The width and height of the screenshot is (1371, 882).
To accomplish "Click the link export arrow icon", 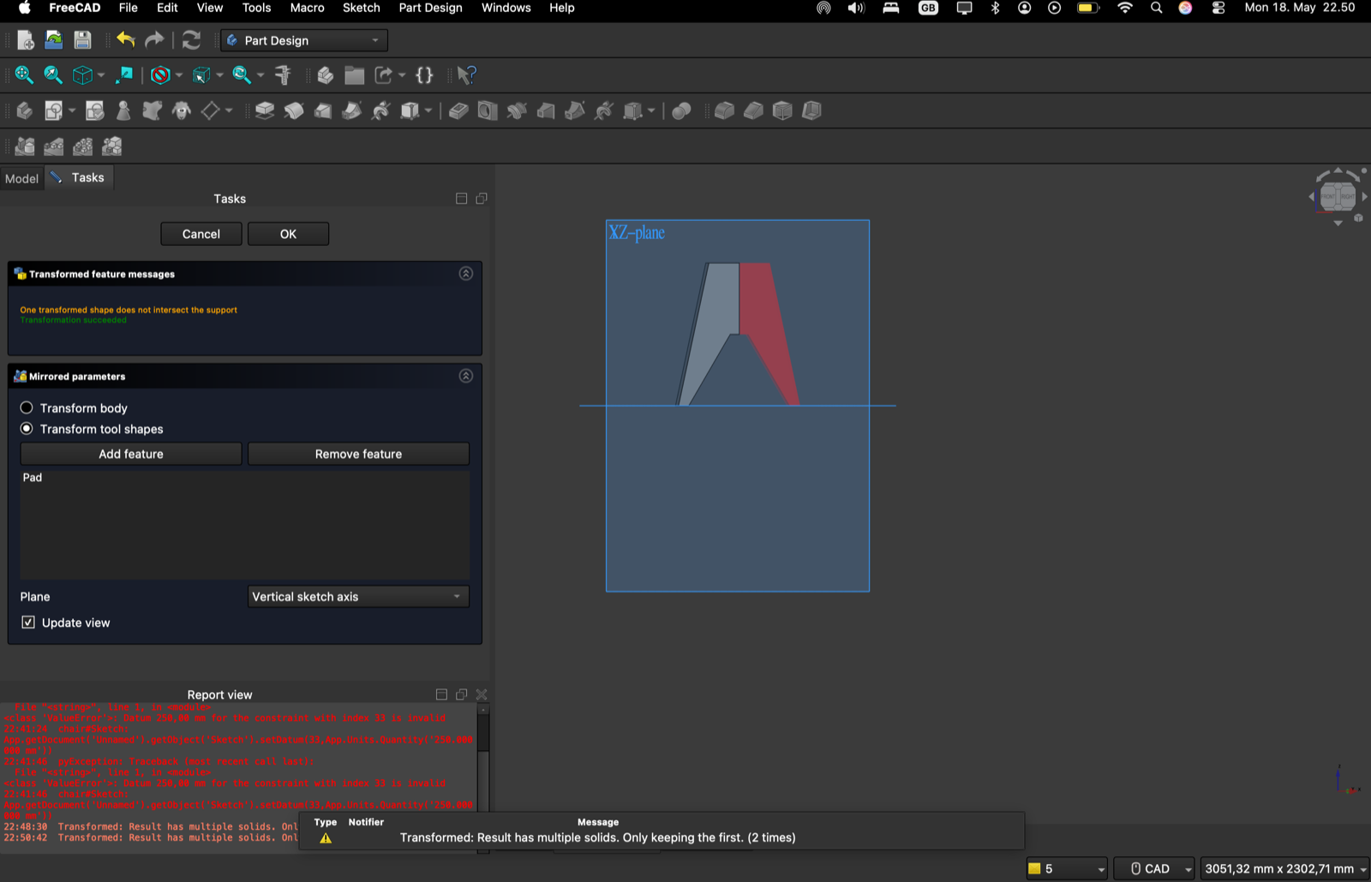I will [x=384, y=75].
